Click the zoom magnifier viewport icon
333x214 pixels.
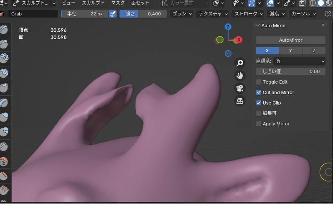(x=240, y=63)
